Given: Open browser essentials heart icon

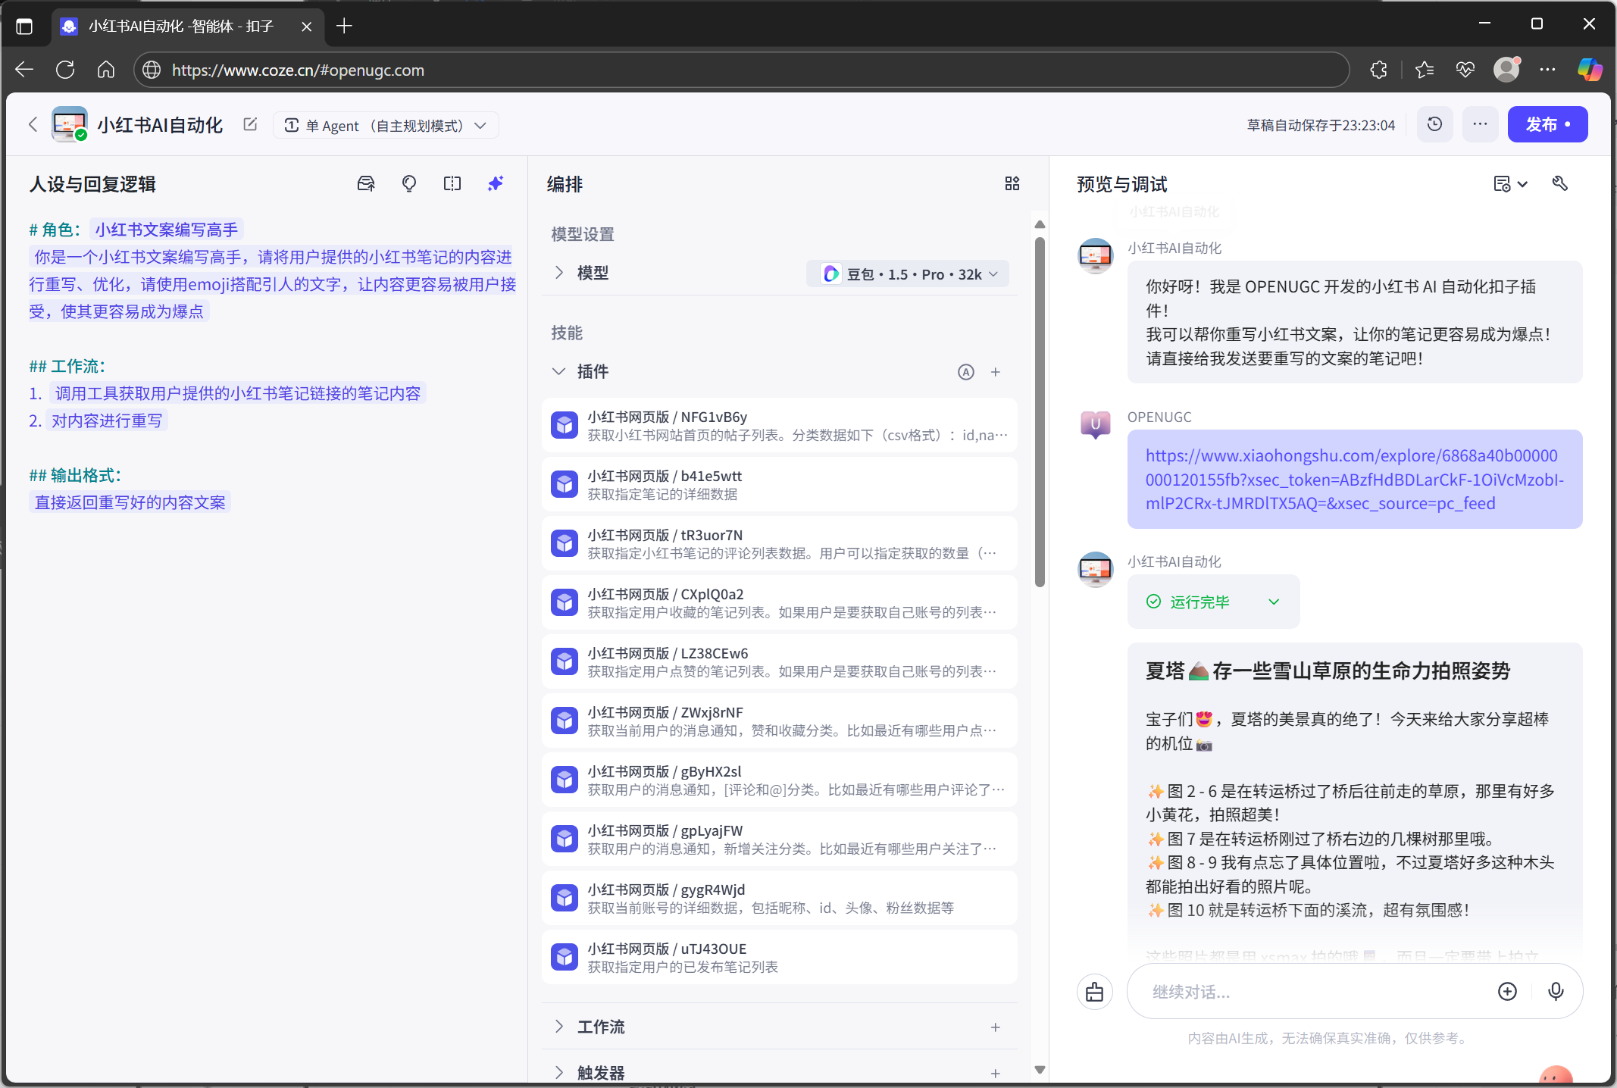Looking at the screenshot, I should pyautogui.click(x=1465, y=70).
